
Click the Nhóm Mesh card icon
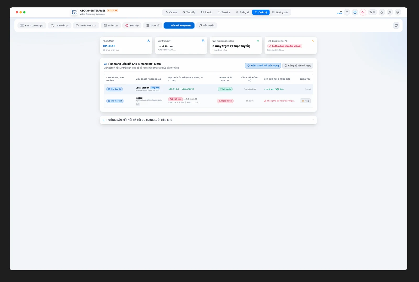click(x=148, y=41)
